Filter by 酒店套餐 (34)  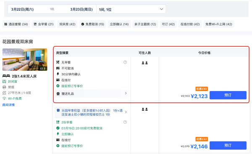click(x=16, y=24)
